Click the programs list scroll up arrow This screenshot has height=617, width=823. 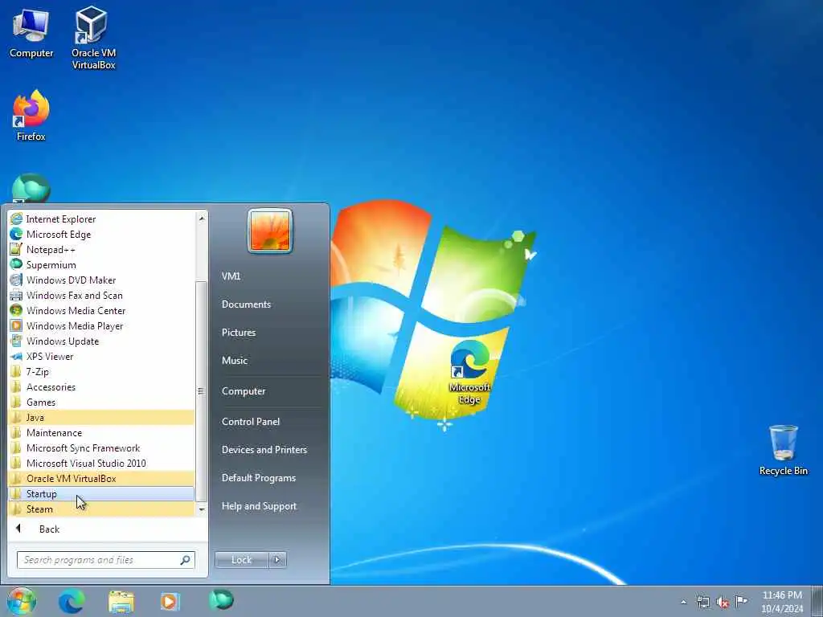pos(202,218)
